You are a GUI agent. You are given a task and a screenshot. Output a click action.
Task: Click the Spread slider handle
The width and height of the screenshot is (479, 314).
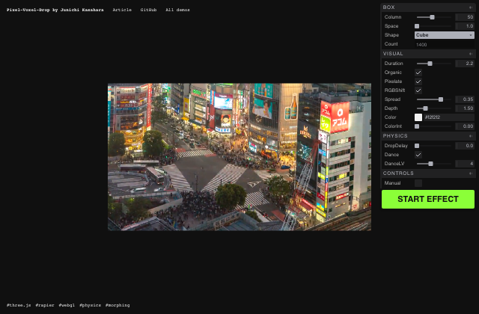tap(441, 99)
